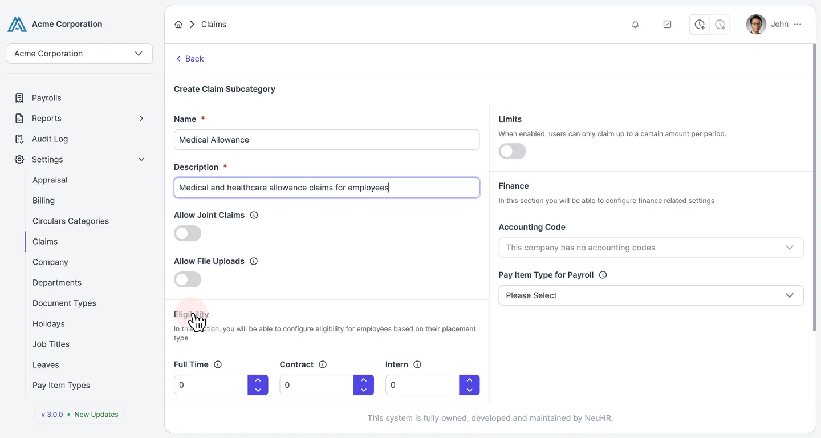Open the three-dots menu next to John
This screenshot has height=438, width=821.
tap(798, 24)
